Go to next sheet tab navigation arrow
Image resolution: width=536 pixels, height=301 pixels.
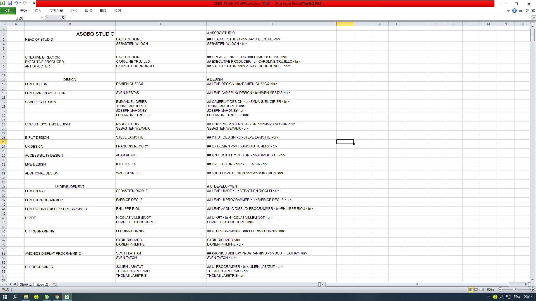[11, 284]
